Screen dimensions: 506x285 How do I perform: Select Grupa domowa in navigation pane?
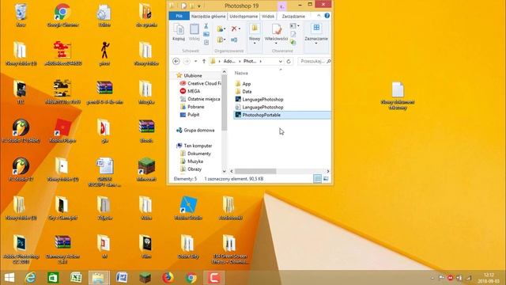(x=195, y=130)
